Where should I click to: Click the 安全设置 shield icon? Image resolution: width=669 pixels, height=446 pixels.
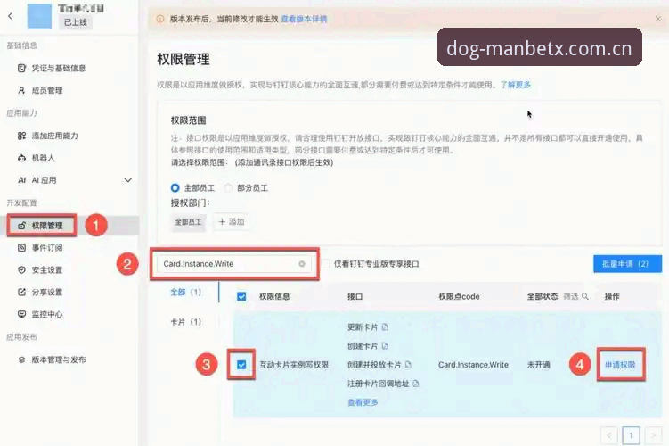coord(21,269)
